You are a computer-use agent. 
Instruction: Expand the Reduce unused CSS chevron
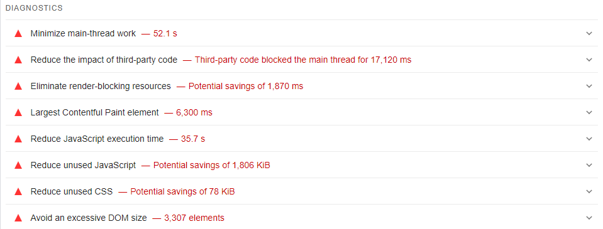pyautogui.click(x=589, y=191)
